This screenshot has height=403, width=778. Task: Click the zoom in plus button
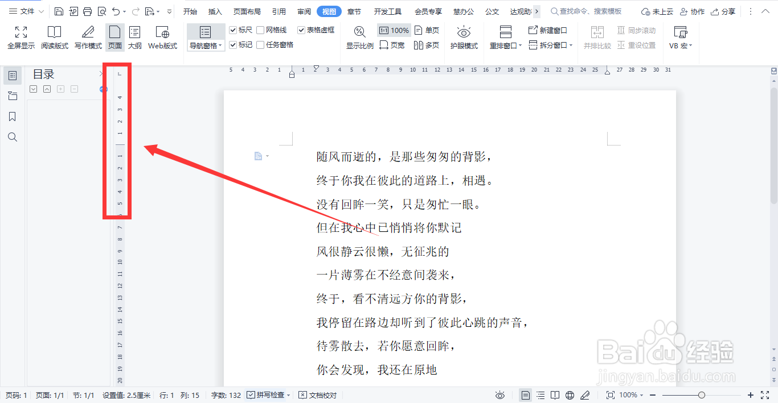pos(751,395)
